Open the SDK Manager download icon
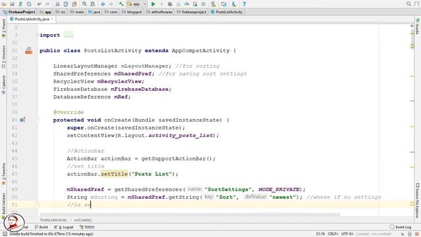The image size is (421, 237). 234,4
